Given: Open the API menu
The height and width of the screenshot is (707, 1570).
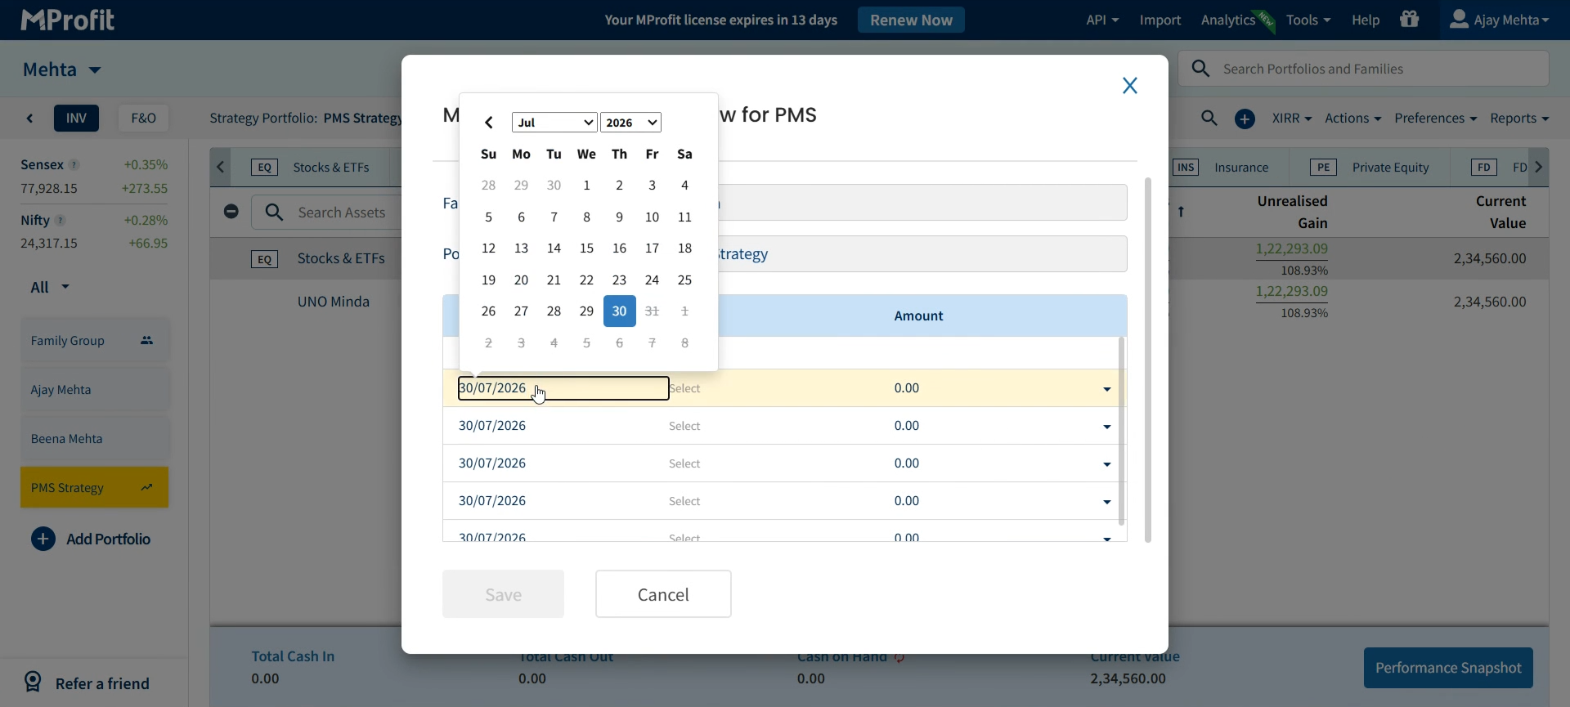Looking at the screenshot, I should [x=1102, y=20].
